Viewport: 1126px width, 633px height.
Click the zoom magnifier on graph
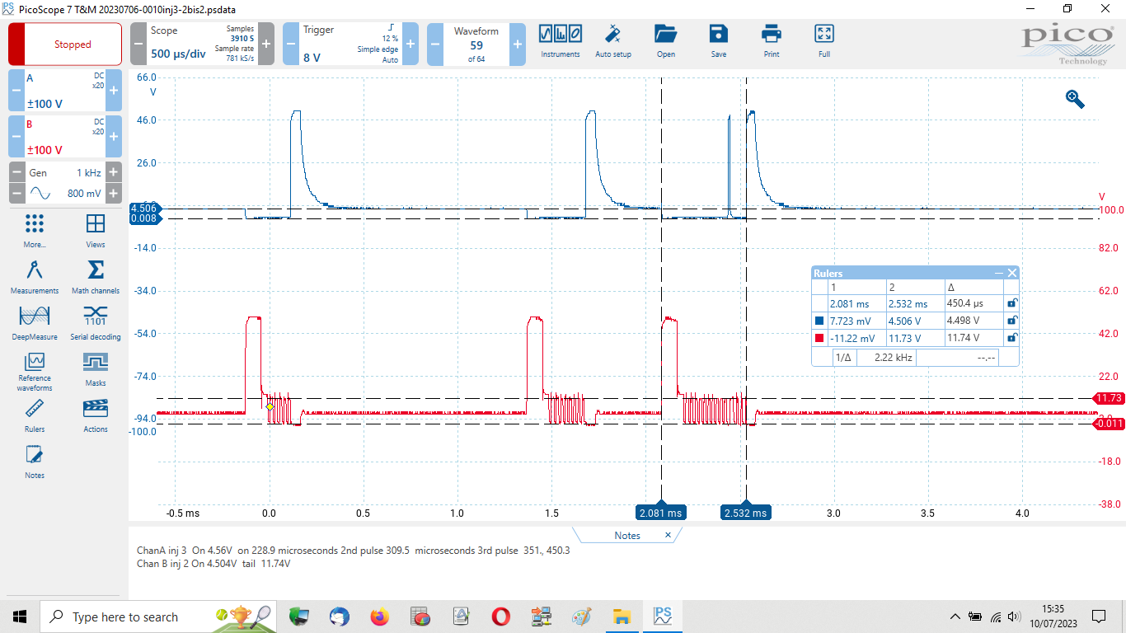tap(1075, 100)
